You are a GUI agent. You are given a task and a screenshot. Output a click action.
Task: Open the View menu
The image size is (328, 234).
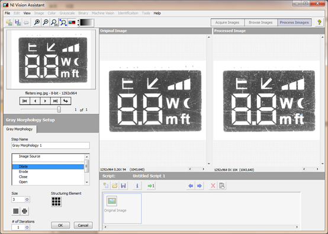tap(27, 13)
